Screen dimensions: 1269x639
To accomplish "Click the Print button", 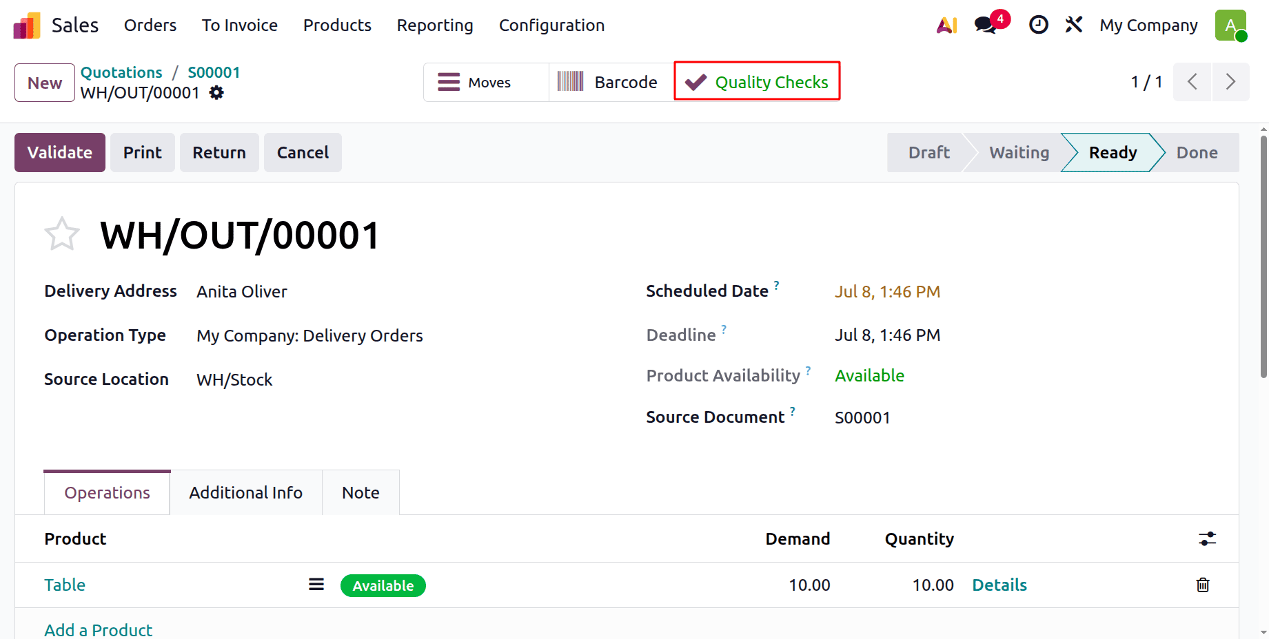I will 143,152.
